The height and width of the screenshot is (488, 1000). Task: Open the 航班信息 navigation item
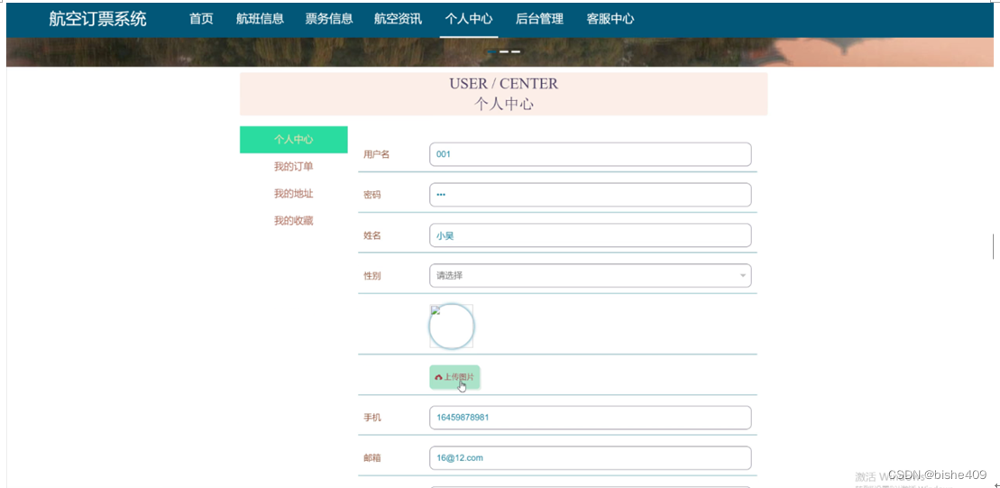[x=260, y=19]
